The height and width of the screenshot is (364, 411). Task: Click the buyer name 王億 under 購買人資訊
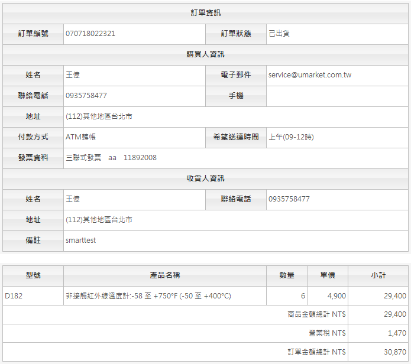[x=73, y=75]
